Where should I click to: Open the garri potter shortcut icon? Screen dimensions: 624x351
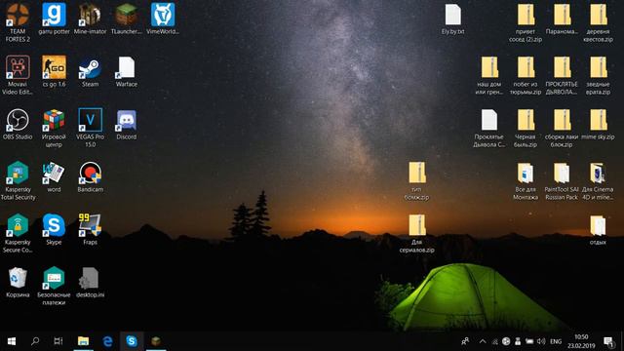54,16
